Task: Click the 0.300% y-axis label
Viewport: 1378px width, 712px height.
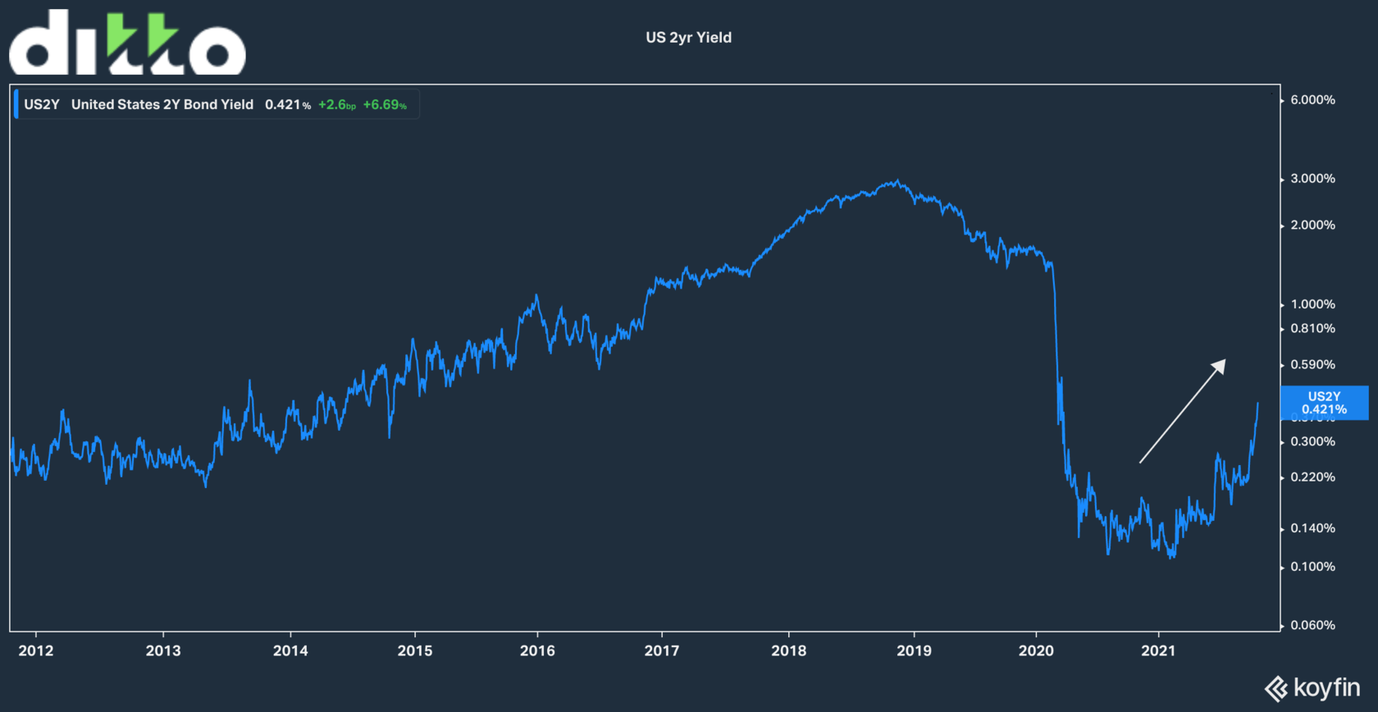Action: (1312, 441)
